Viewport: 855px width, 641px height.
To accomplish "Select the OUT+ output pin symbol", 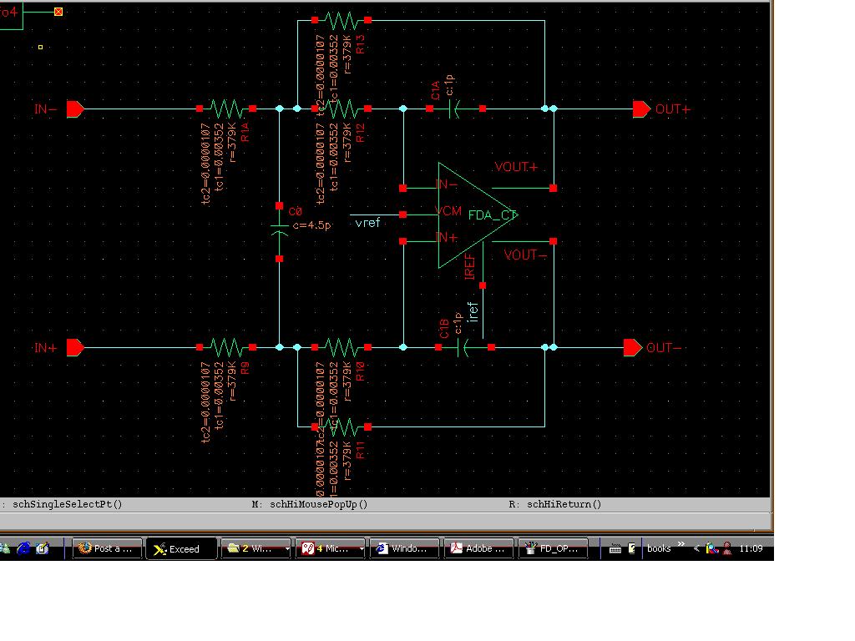I will click(642, 109).
